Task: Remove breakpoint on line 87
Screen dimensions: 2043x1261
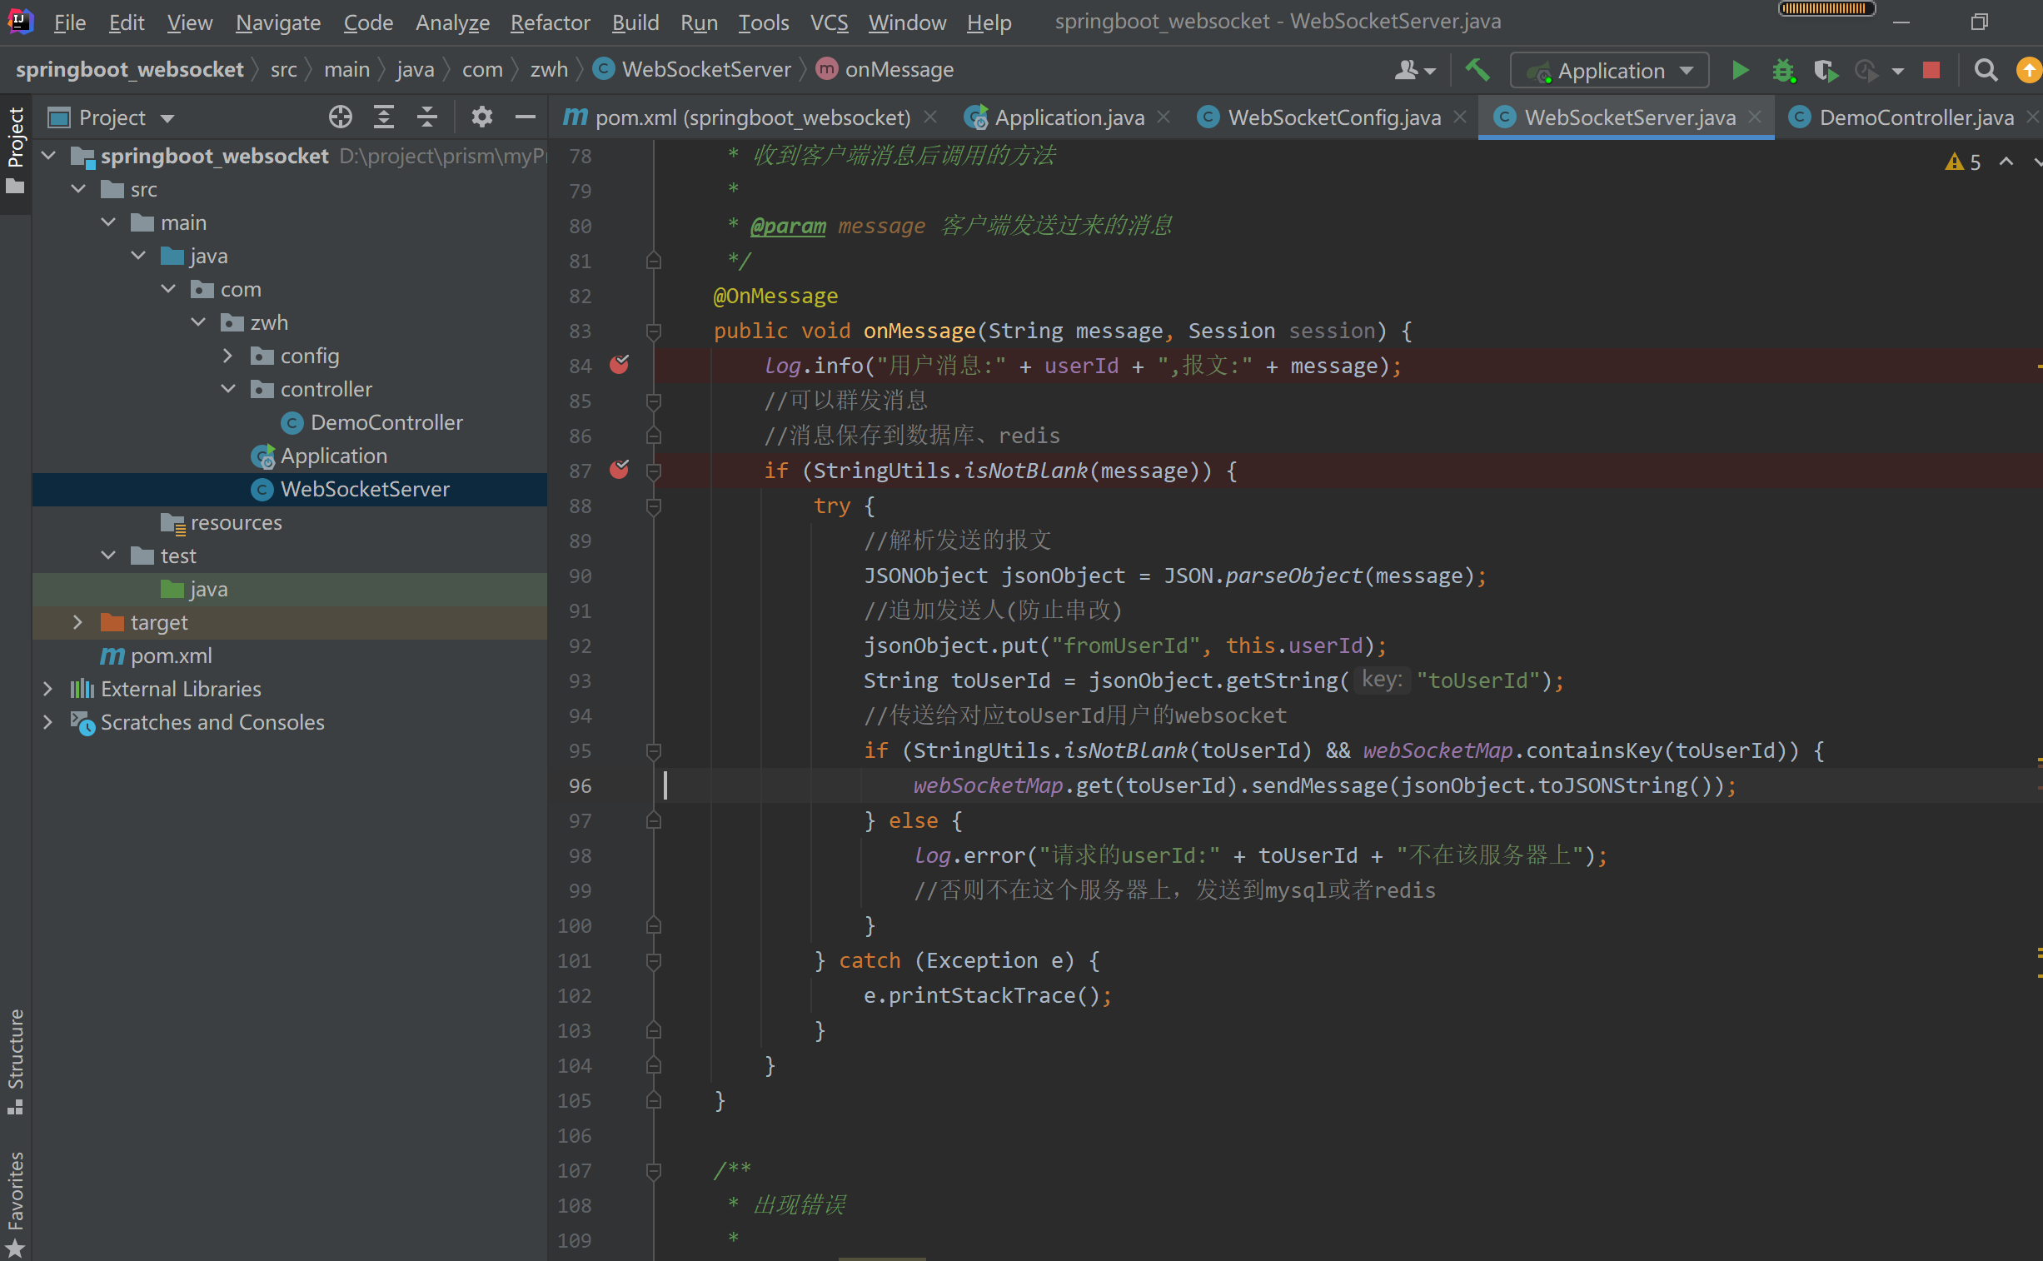Action: [x=620, y=471]
